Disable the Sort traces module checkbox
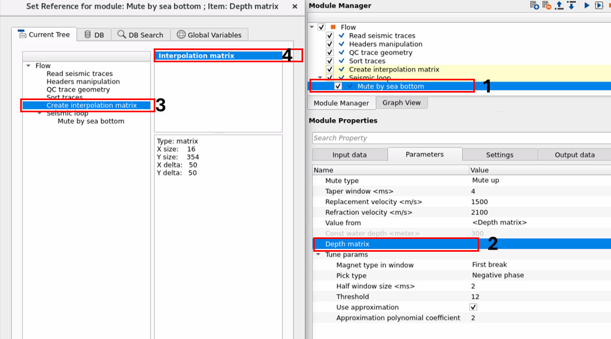Viewport: 611px width, 339px height. [330, 61]
